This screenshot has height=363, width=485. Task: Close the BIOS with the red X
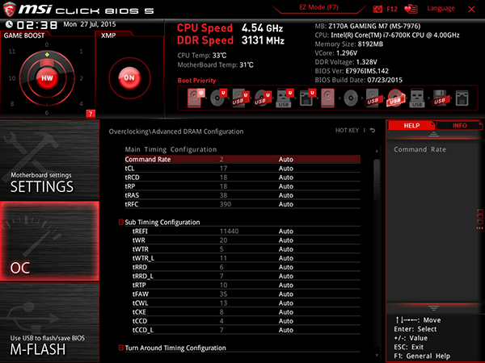471,9
